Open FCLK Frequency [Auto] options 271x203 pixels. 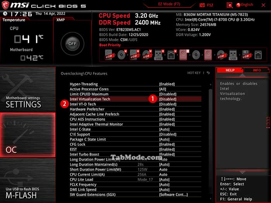164,184
